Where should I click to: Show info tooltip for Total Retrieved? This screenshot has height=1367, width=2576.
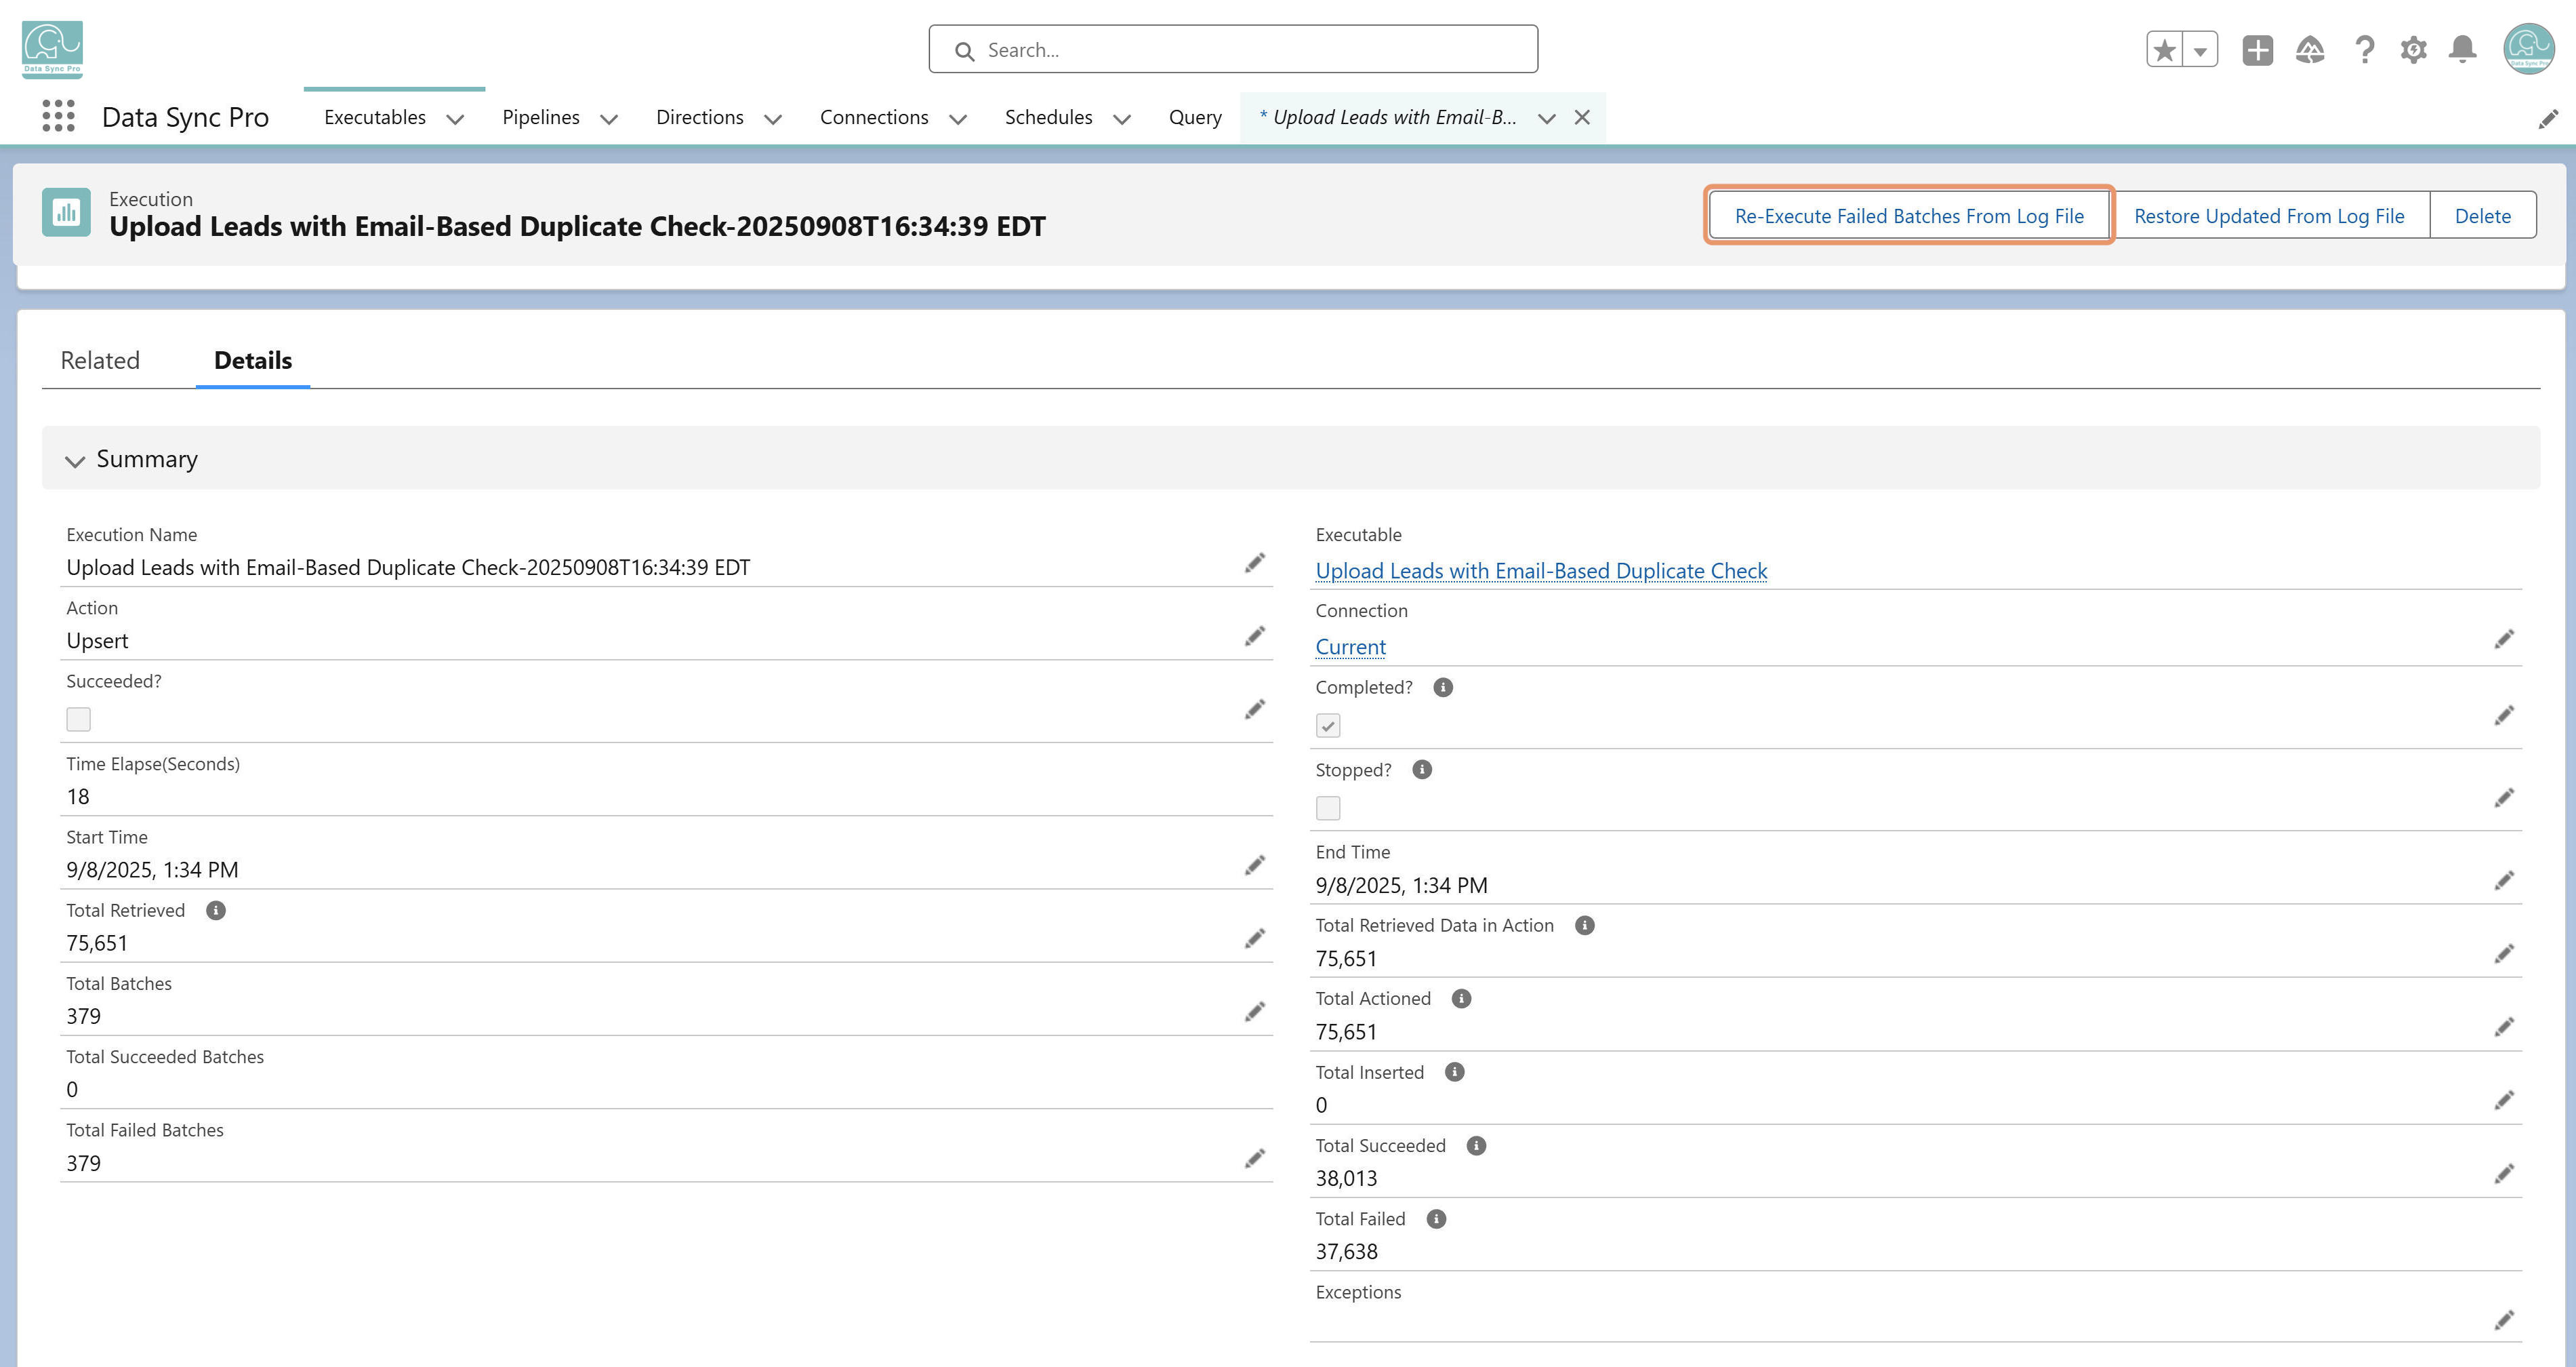tap(216, 911)
